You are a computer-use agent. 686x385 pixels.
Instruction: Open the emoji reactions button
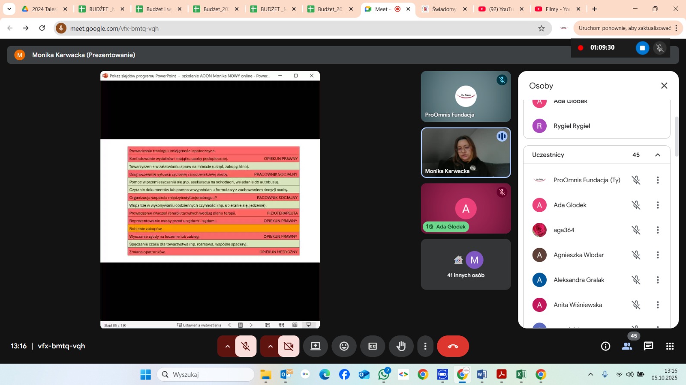344,346
